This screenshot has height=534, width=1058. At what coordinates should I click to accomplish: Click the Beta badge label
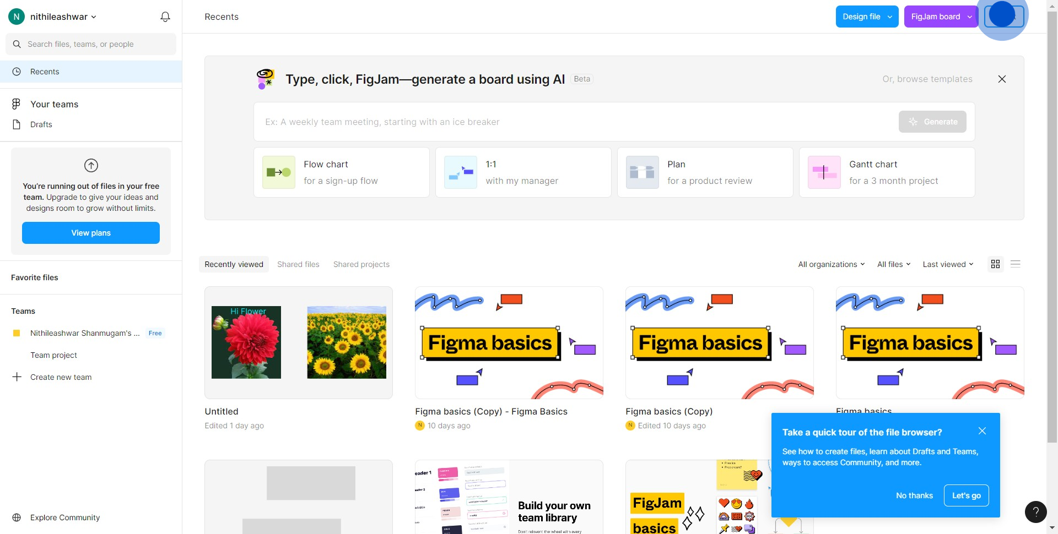pos(582,79)
